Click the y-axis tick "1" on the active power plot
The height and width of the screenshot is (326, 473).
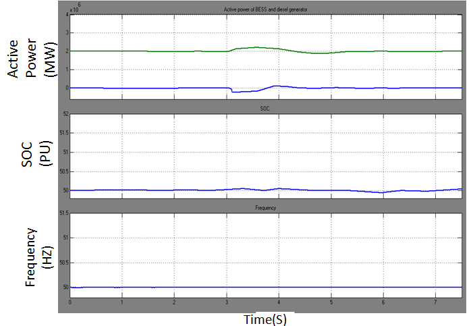67,70
